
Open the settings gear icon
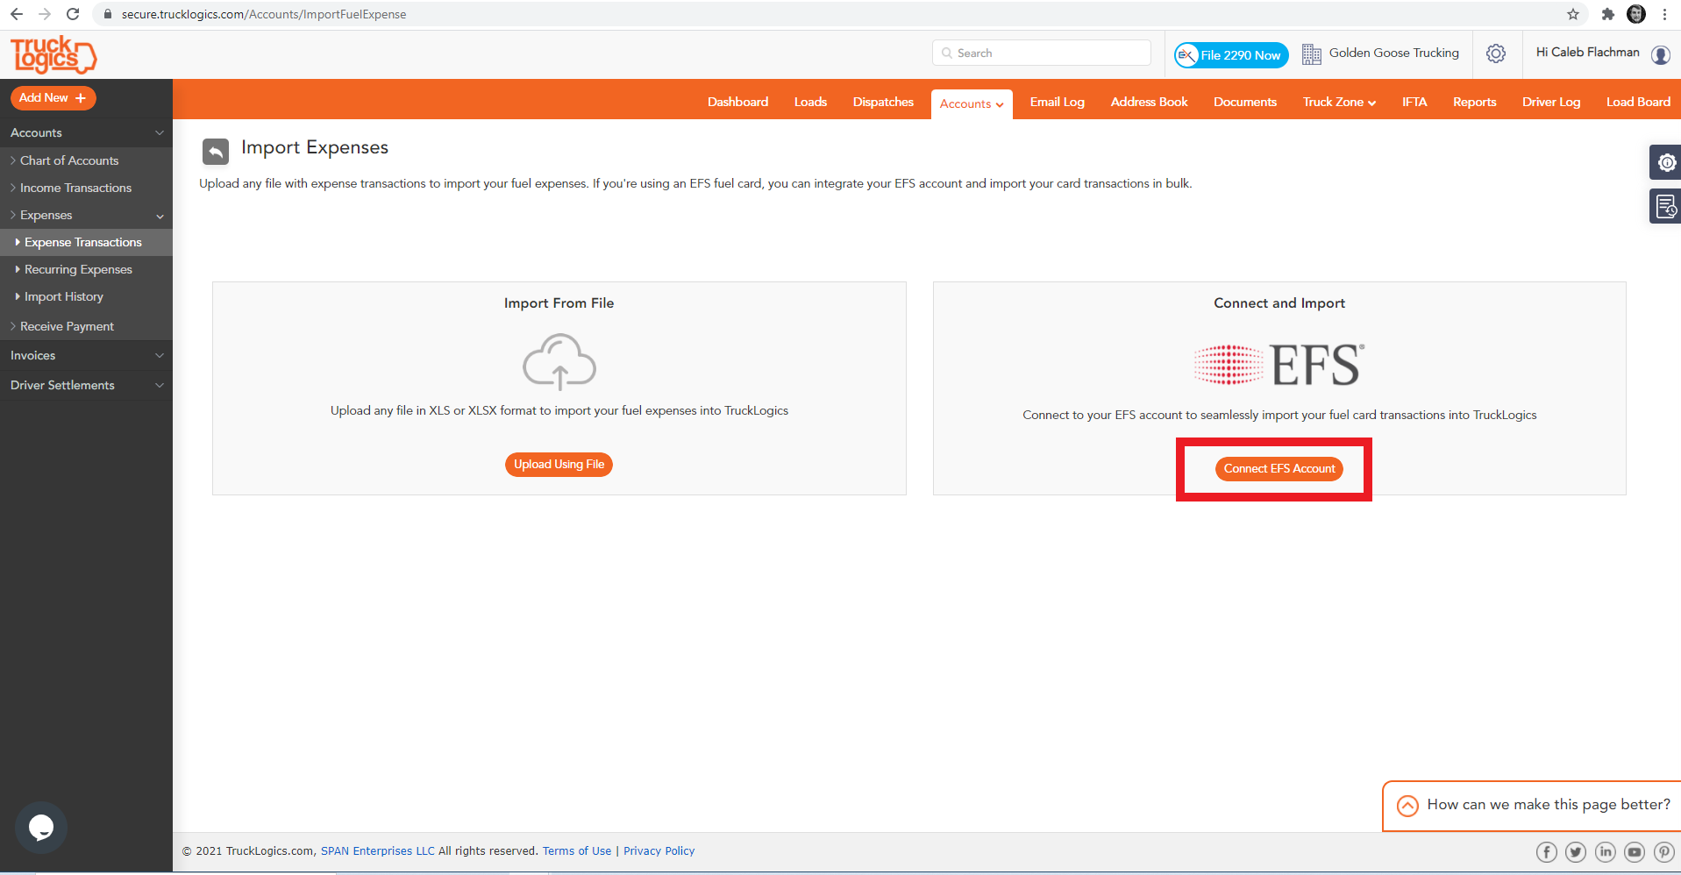tap(1496, 53)
